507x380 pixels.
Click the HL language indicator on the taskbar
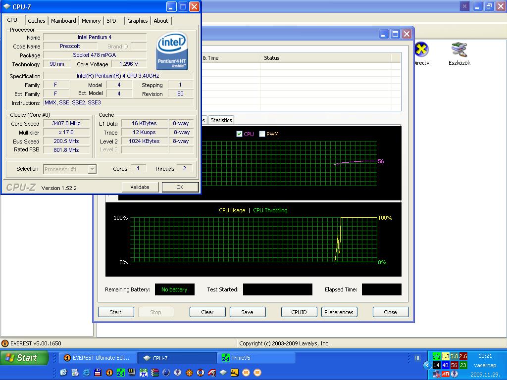pyautogui.click(x=418, y=358)
